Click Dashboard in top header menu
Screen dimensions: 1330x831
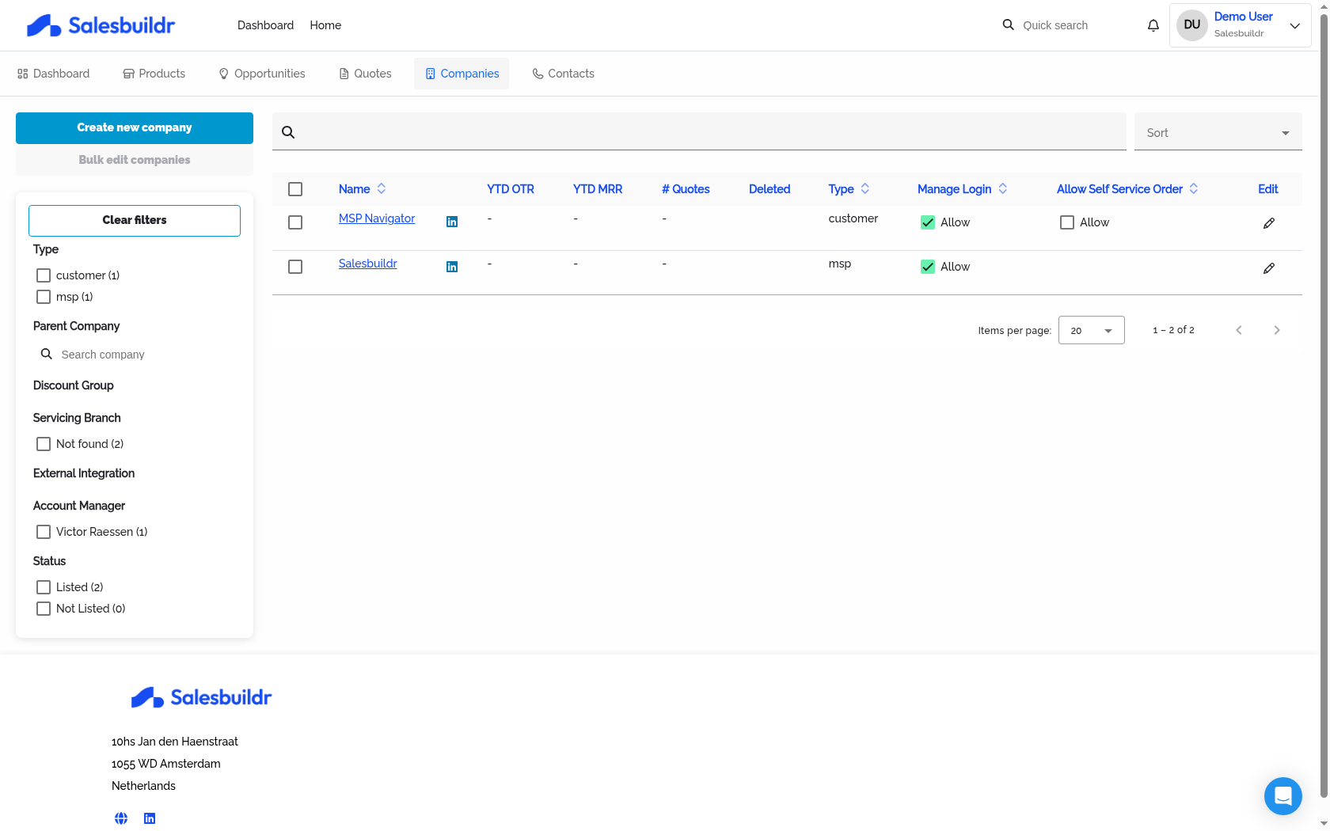pos(265,25)
